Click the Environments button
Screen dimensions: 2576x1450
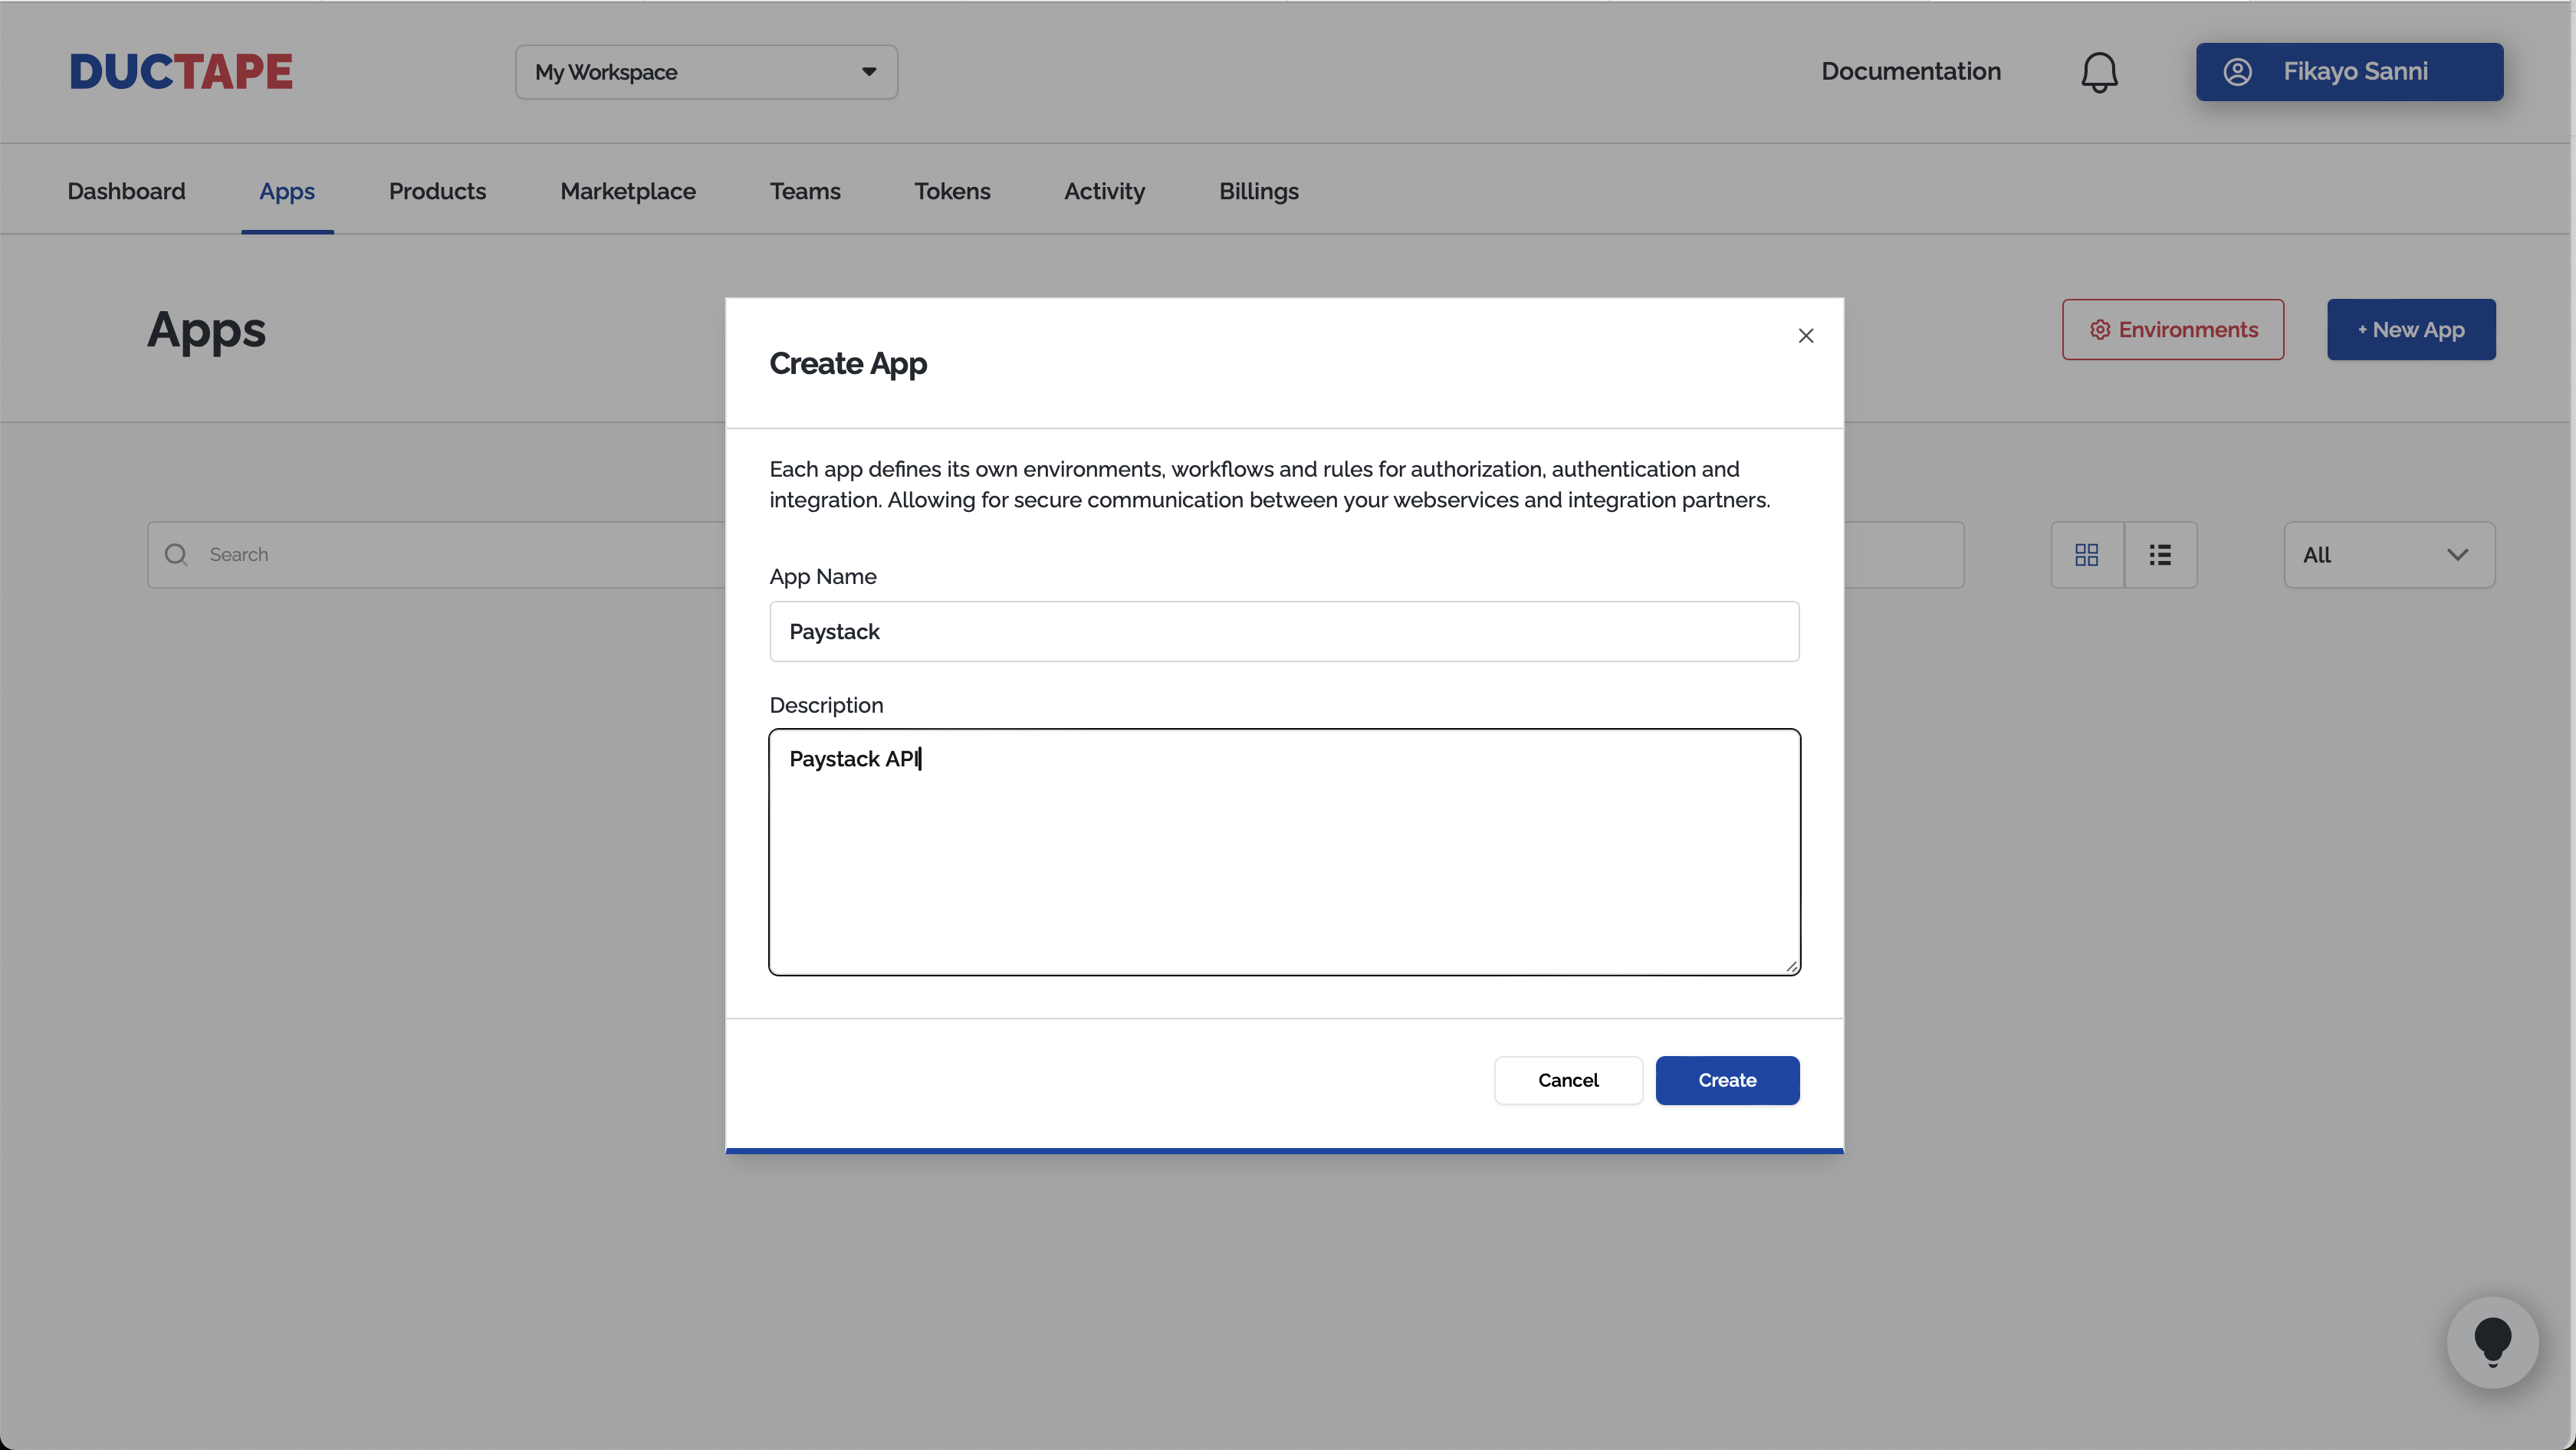click(2172, 330)
